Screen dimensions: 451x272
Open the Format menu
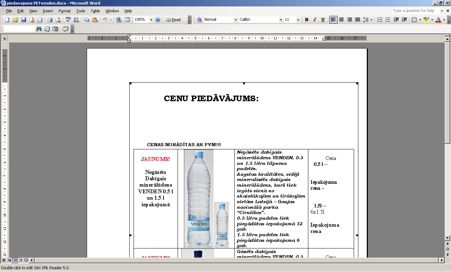click(x=64, y=11)
